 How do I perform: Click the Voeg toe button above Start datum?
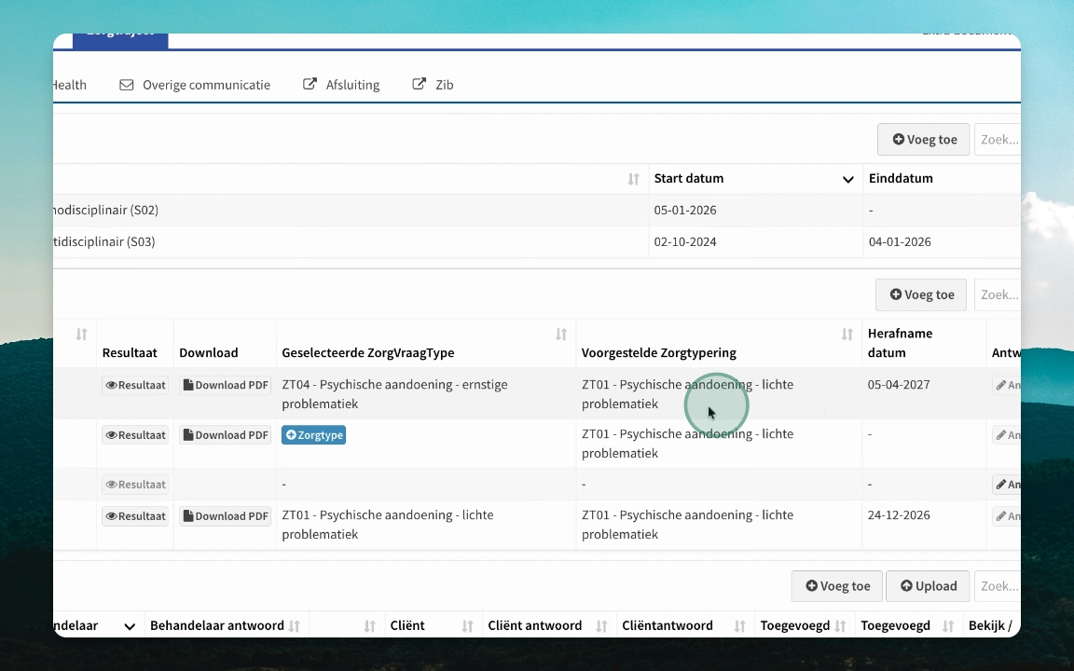[x=923, y=139]
